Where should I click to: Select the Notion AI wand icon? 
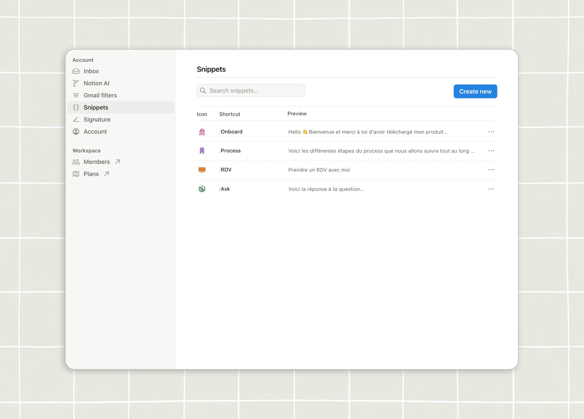pyautogui.click(x=76, y=83)
